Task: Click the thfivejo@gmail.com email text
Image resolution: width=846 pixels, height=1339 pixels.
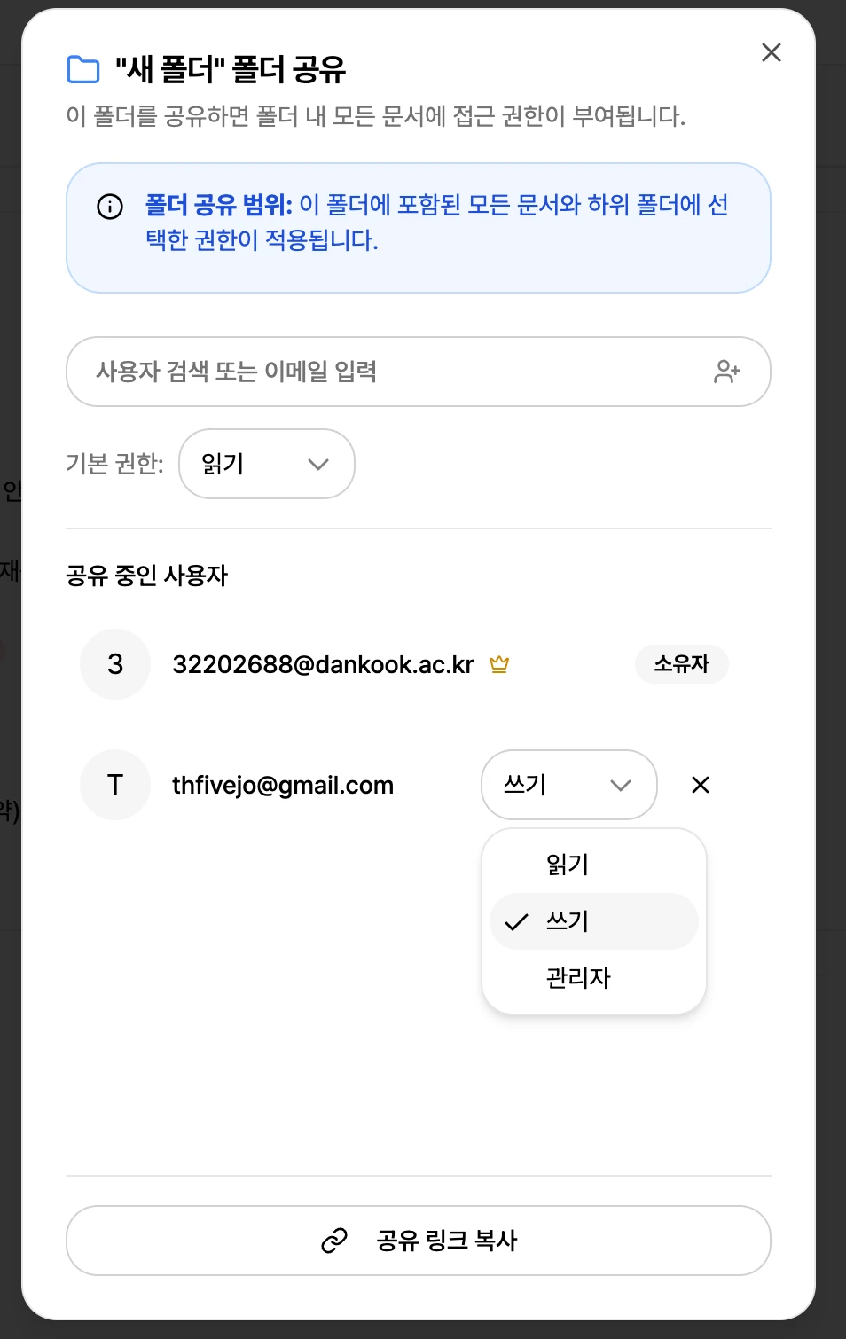Action: tap(283, 785)
